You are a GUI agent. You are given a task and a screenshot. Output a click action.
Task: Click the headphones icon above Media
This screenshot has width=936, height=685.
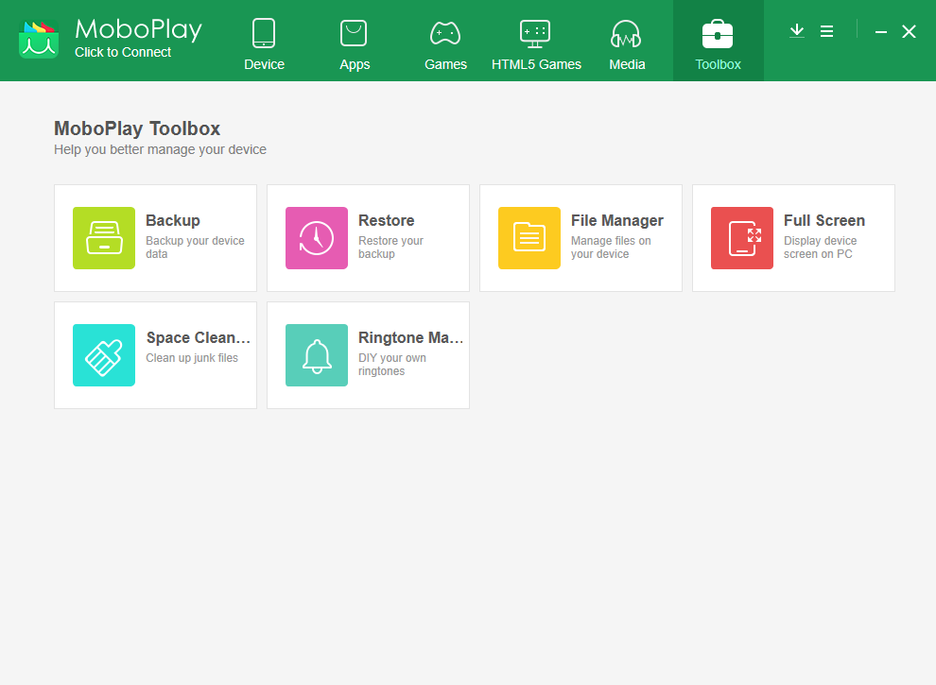pos(627,30)
